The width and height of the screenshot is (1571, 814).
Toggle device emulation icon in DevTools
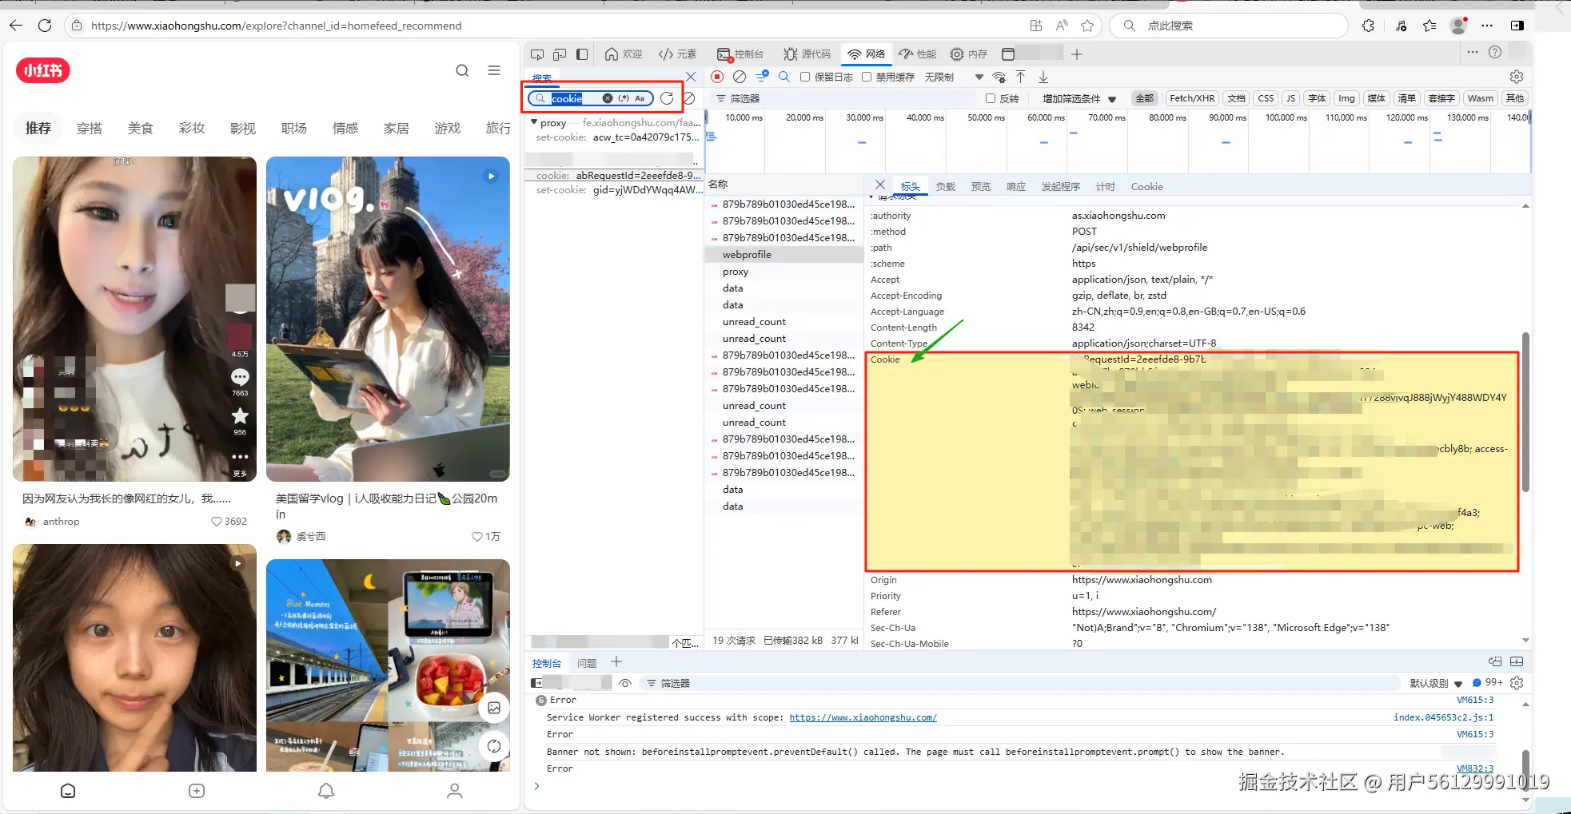click(x=560, y=54)
